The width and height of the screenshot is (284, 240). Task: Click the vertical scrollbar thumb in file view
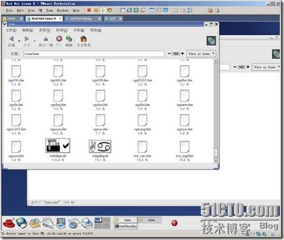pos(216,152)
